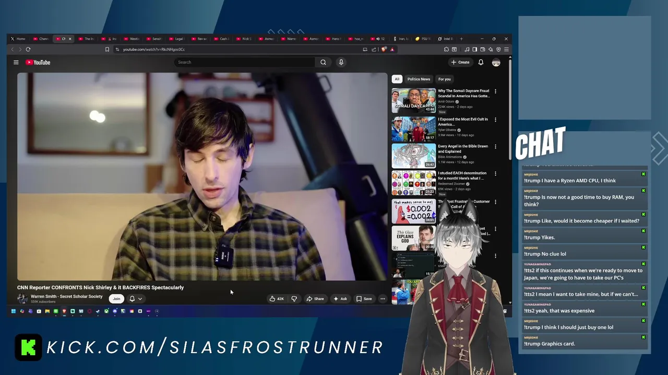
Task: Open Brave Shields lion icon
Action: coord(384,49)
